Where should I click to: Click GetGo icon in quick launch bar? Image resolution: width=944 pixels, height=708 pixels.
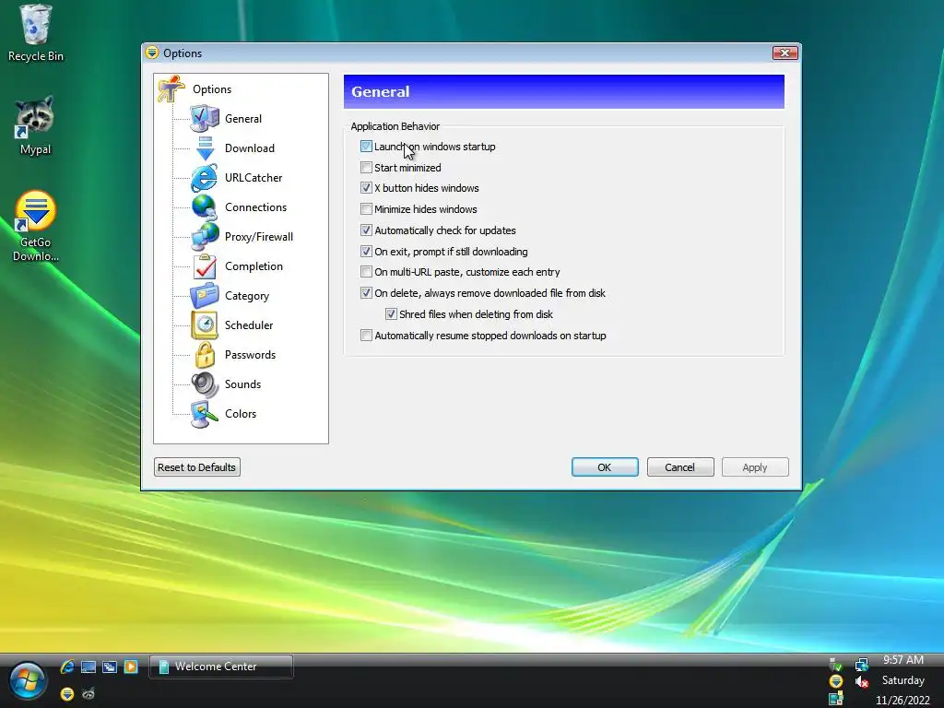click(x=67, y=693)
